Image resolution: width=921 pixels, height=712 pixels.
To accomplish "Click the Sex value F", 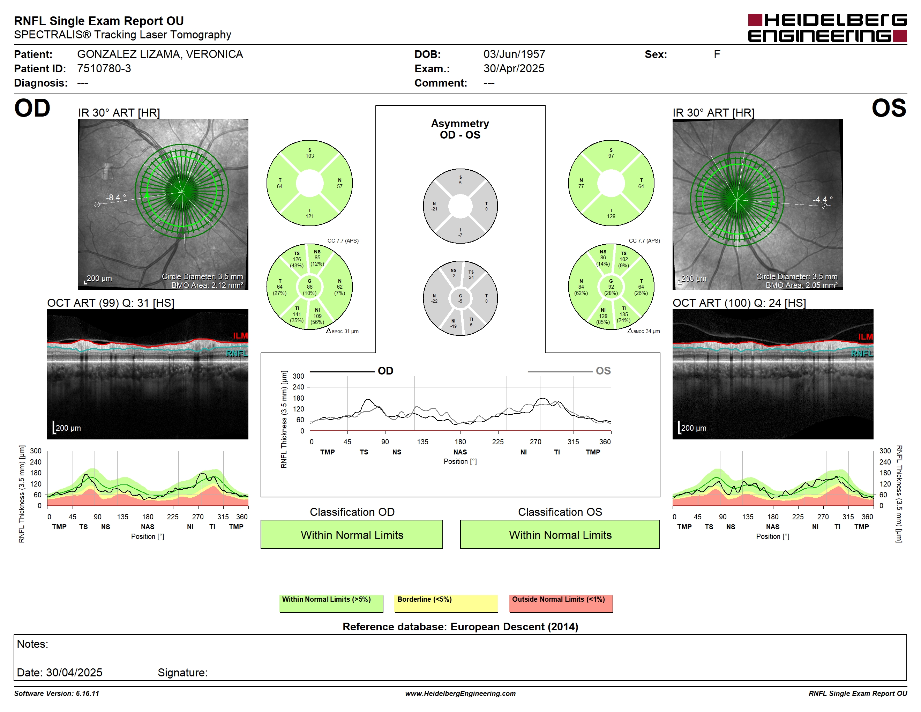I will tap(717, 54).
